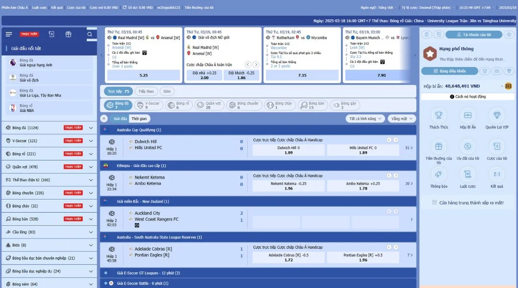
Task: Toggle favorite for Nekemt Ketema team
Action: (131, 177)
